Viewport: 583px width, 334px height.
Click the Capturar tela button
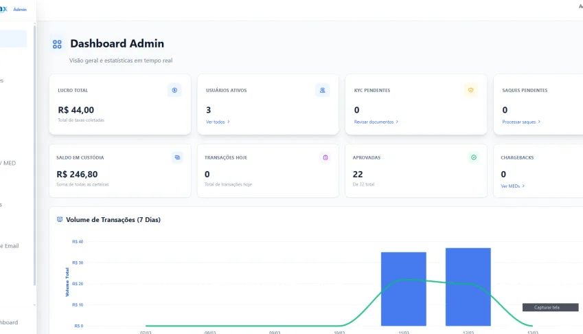tap(550, 307)
